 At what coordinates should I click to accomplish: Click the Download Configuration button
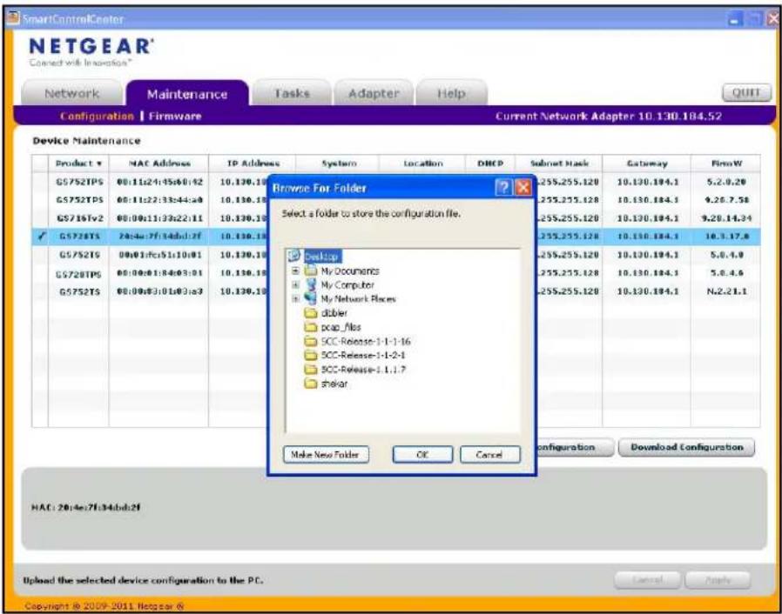687,447
